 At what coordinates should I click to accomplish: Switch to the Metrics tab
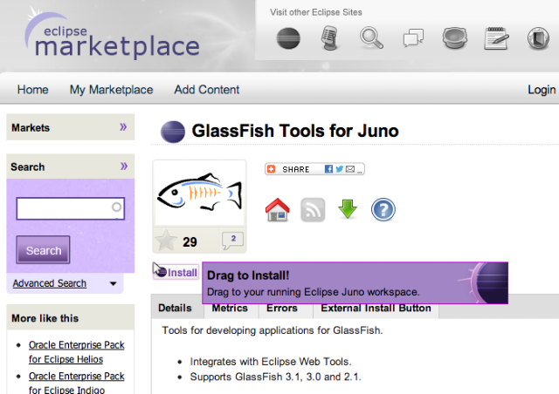tap(230, 309)
